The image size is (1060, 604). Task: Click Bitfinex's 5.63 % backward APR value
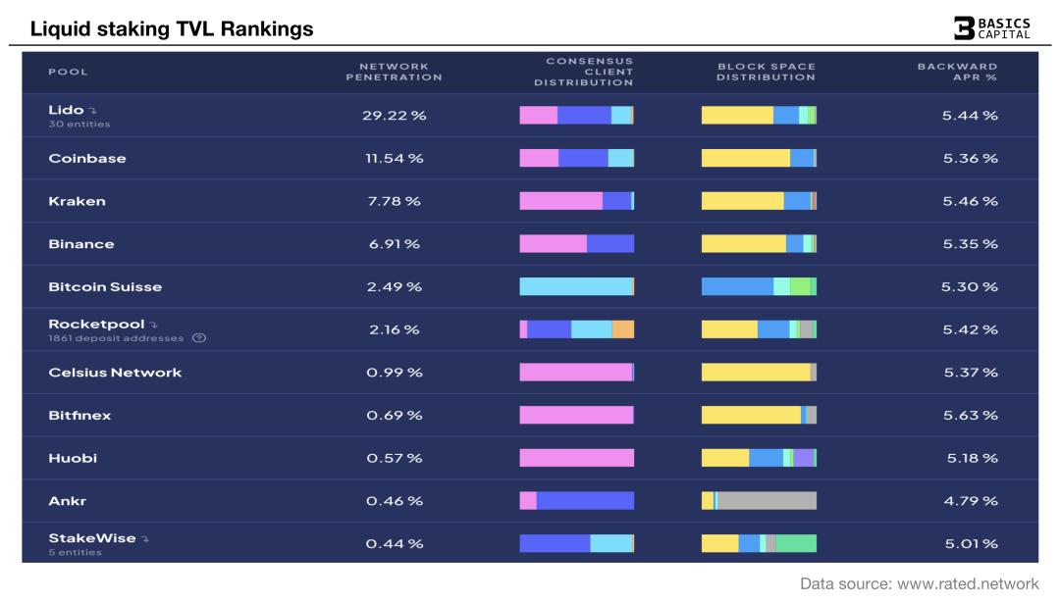pyautogui.click(x=970, y=416)
